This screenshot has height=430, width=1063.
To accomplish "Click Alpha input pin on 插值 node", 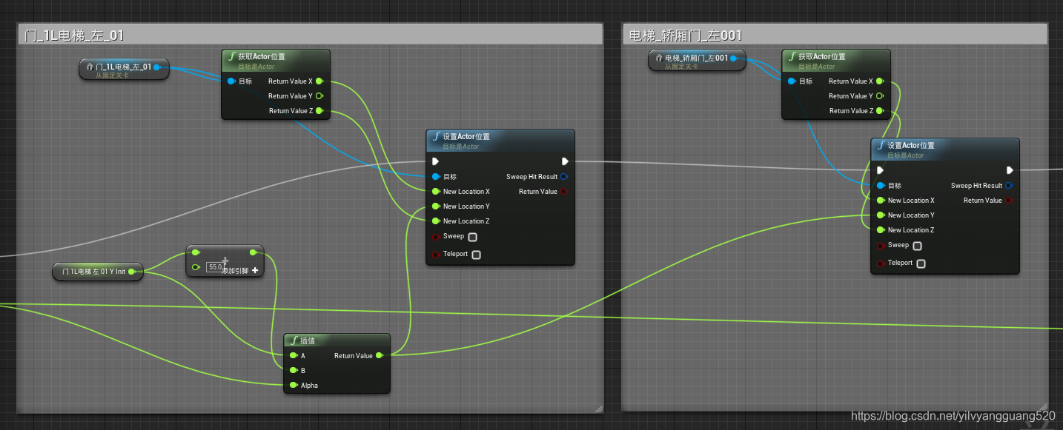I will point(294,386).
